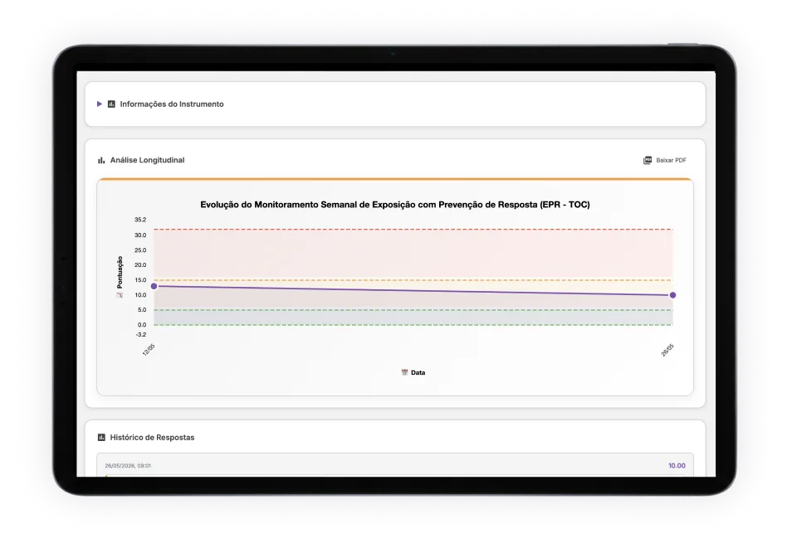
Task: Click the -3.2 y-axis value
Action: coord(141,334)
